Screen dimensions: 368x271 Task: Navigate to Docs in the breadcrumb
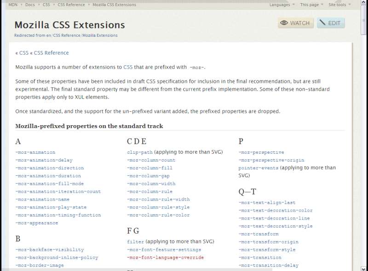(x=30, y=5)
